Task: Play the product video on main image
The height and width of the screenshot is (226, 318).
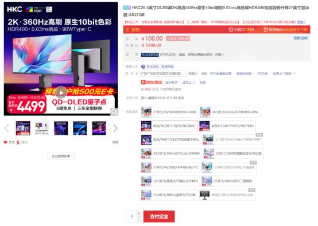Action: point(61,92)
